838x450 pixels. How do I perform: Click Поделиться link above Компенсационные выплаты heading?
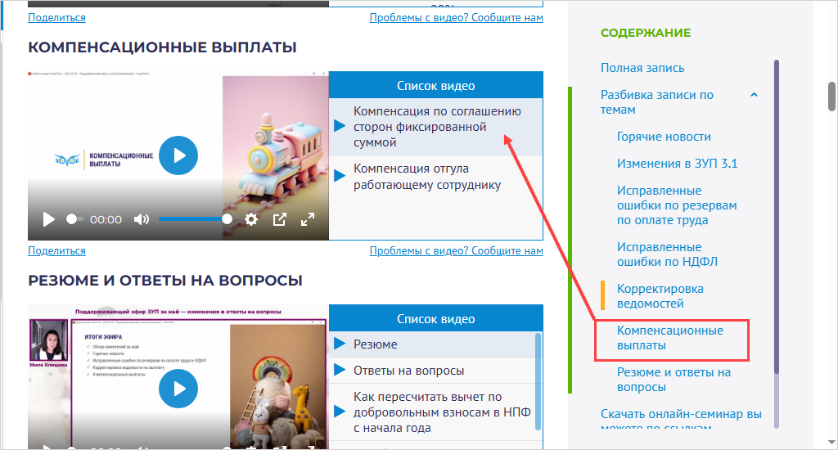point(56,18)
